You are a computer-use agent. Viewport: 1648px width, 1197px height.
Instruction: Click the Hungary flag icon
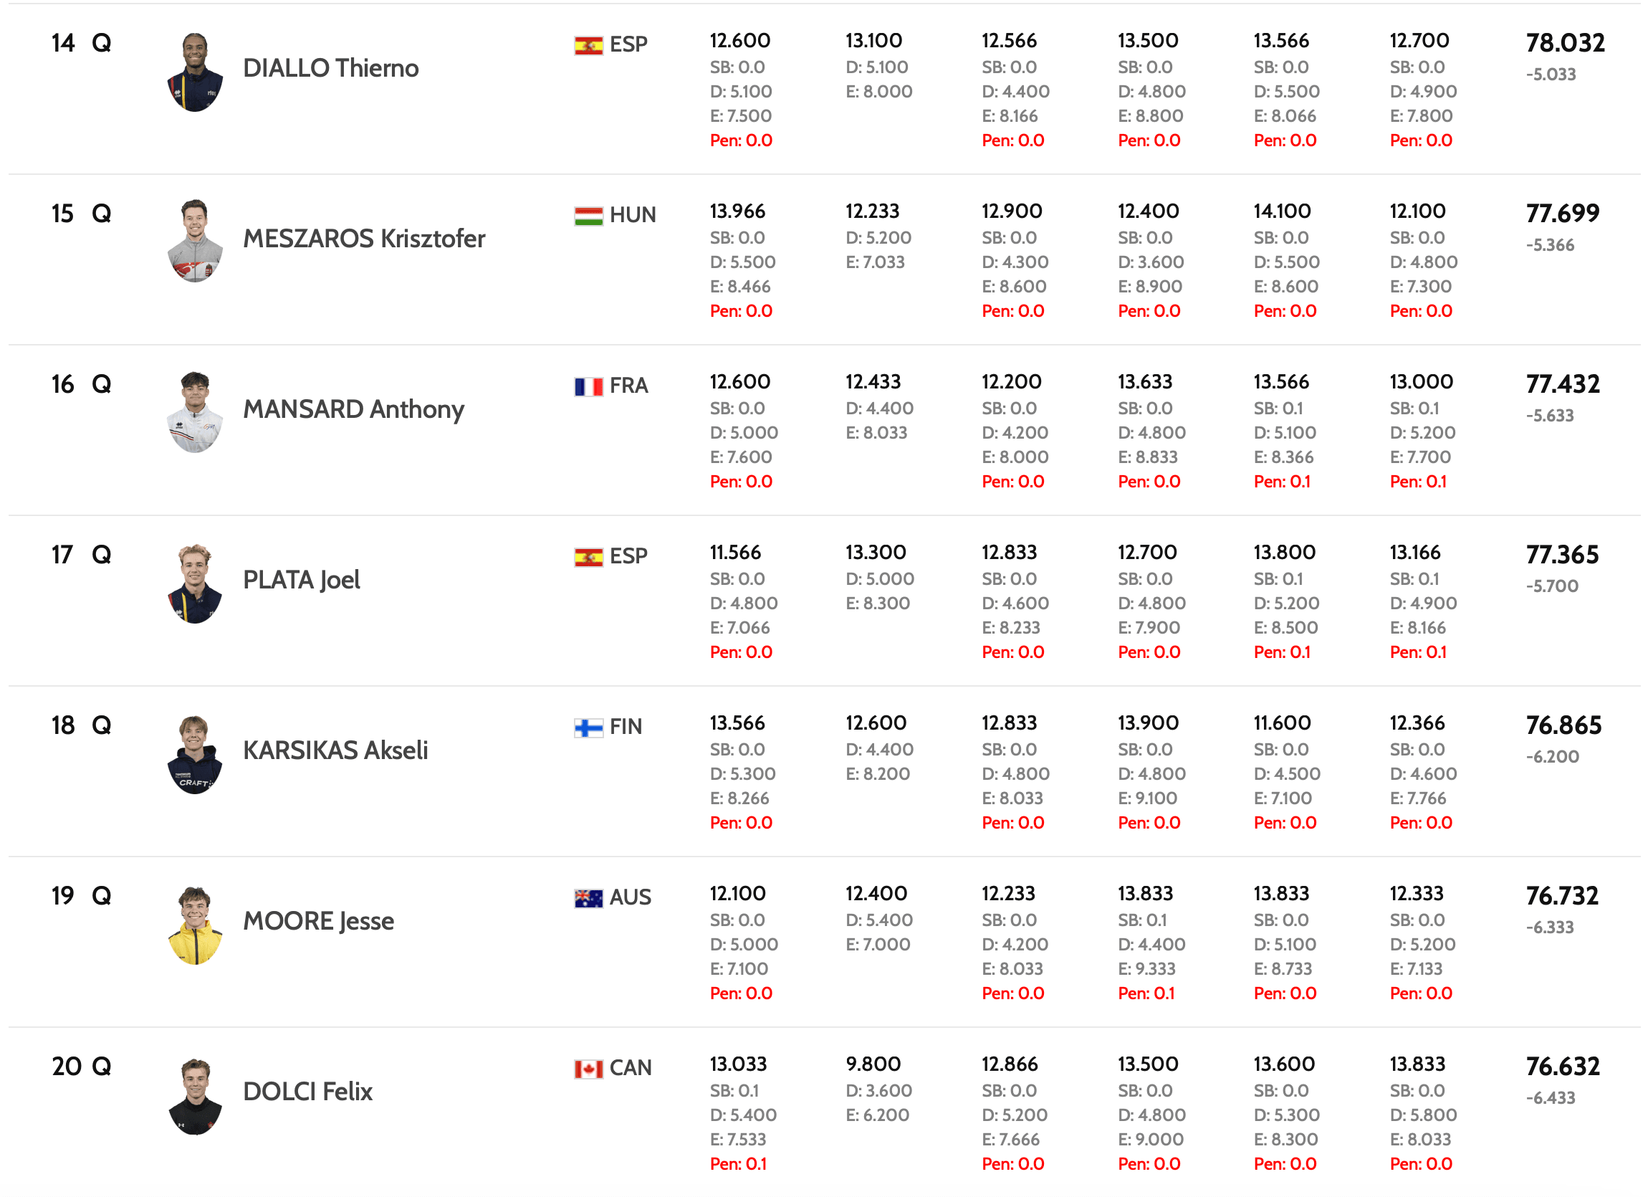(x=588, y=216)
